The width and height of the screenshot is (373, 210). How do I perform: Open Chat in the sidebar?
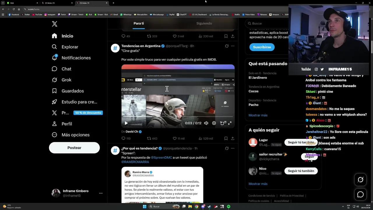pos(61,69)
